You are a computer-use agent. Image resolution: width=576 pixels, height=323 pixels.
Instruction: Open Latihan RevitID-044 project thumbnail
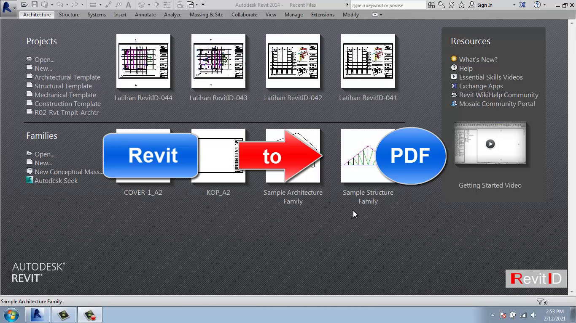point(143,61)
